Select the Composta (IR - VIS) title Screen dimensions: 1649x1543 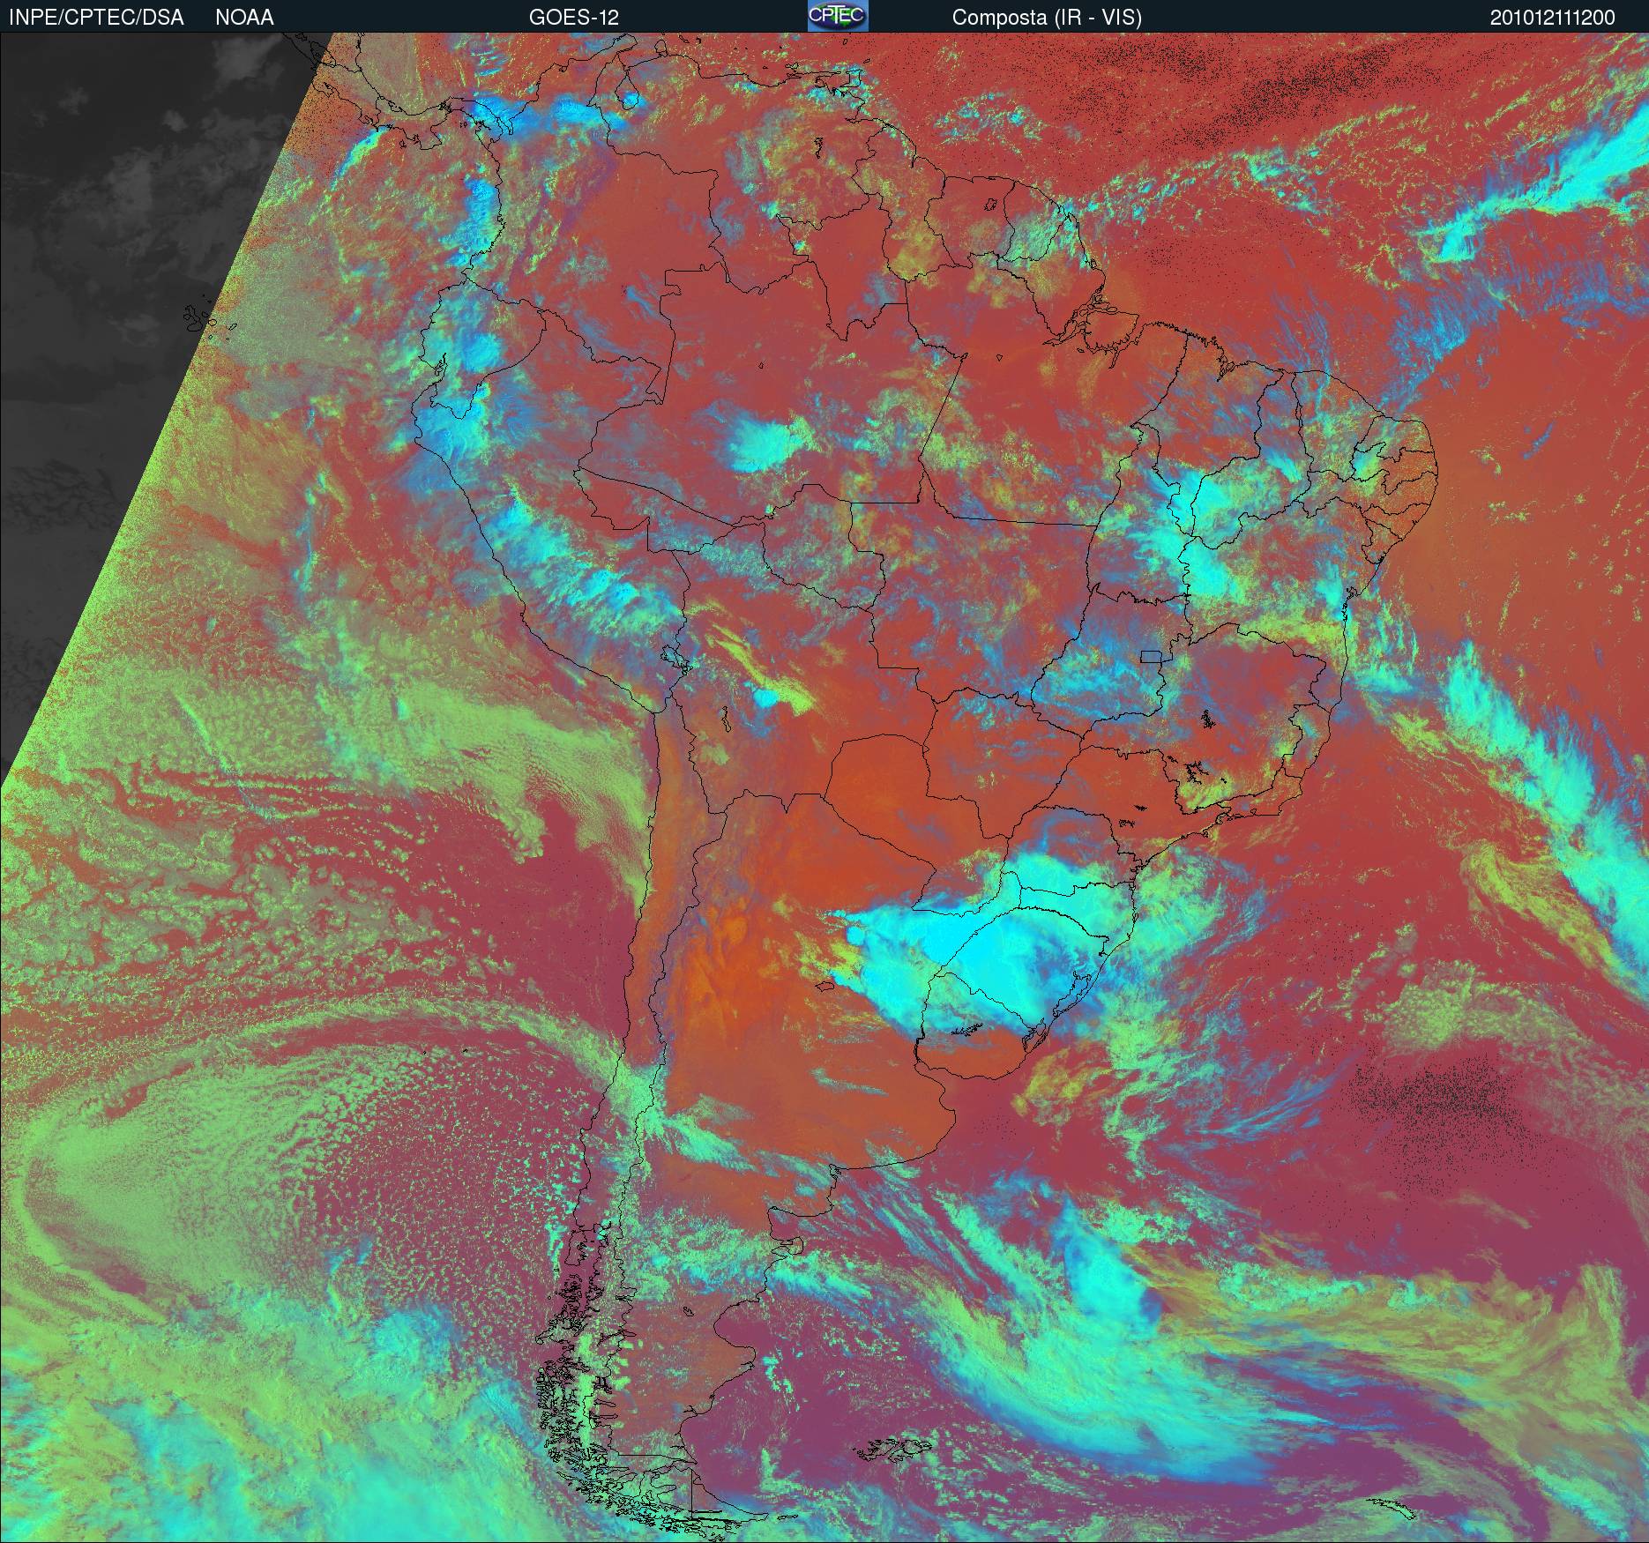pos(1047,18)
